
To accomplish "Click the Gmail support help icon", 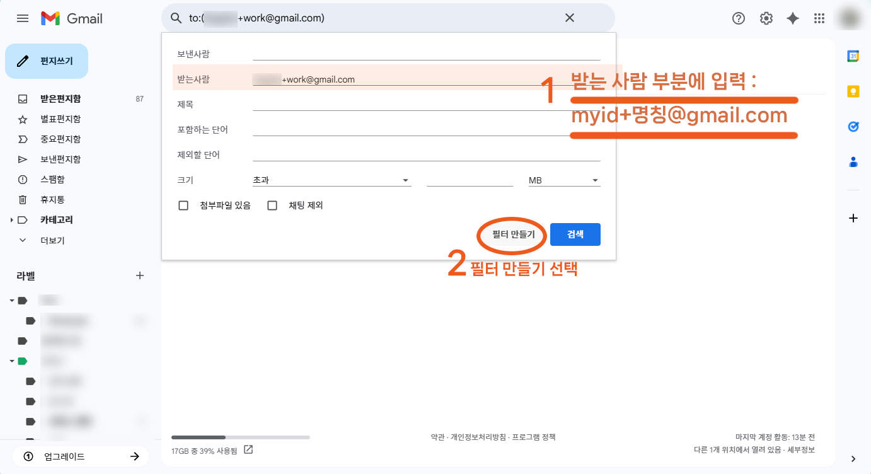I will coord(739,18).
